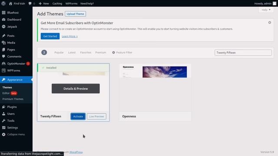The height and width of the screenshot is (156, 278).
Task: Click the Collapse menu arrow icon
Action: click(3, 134)
